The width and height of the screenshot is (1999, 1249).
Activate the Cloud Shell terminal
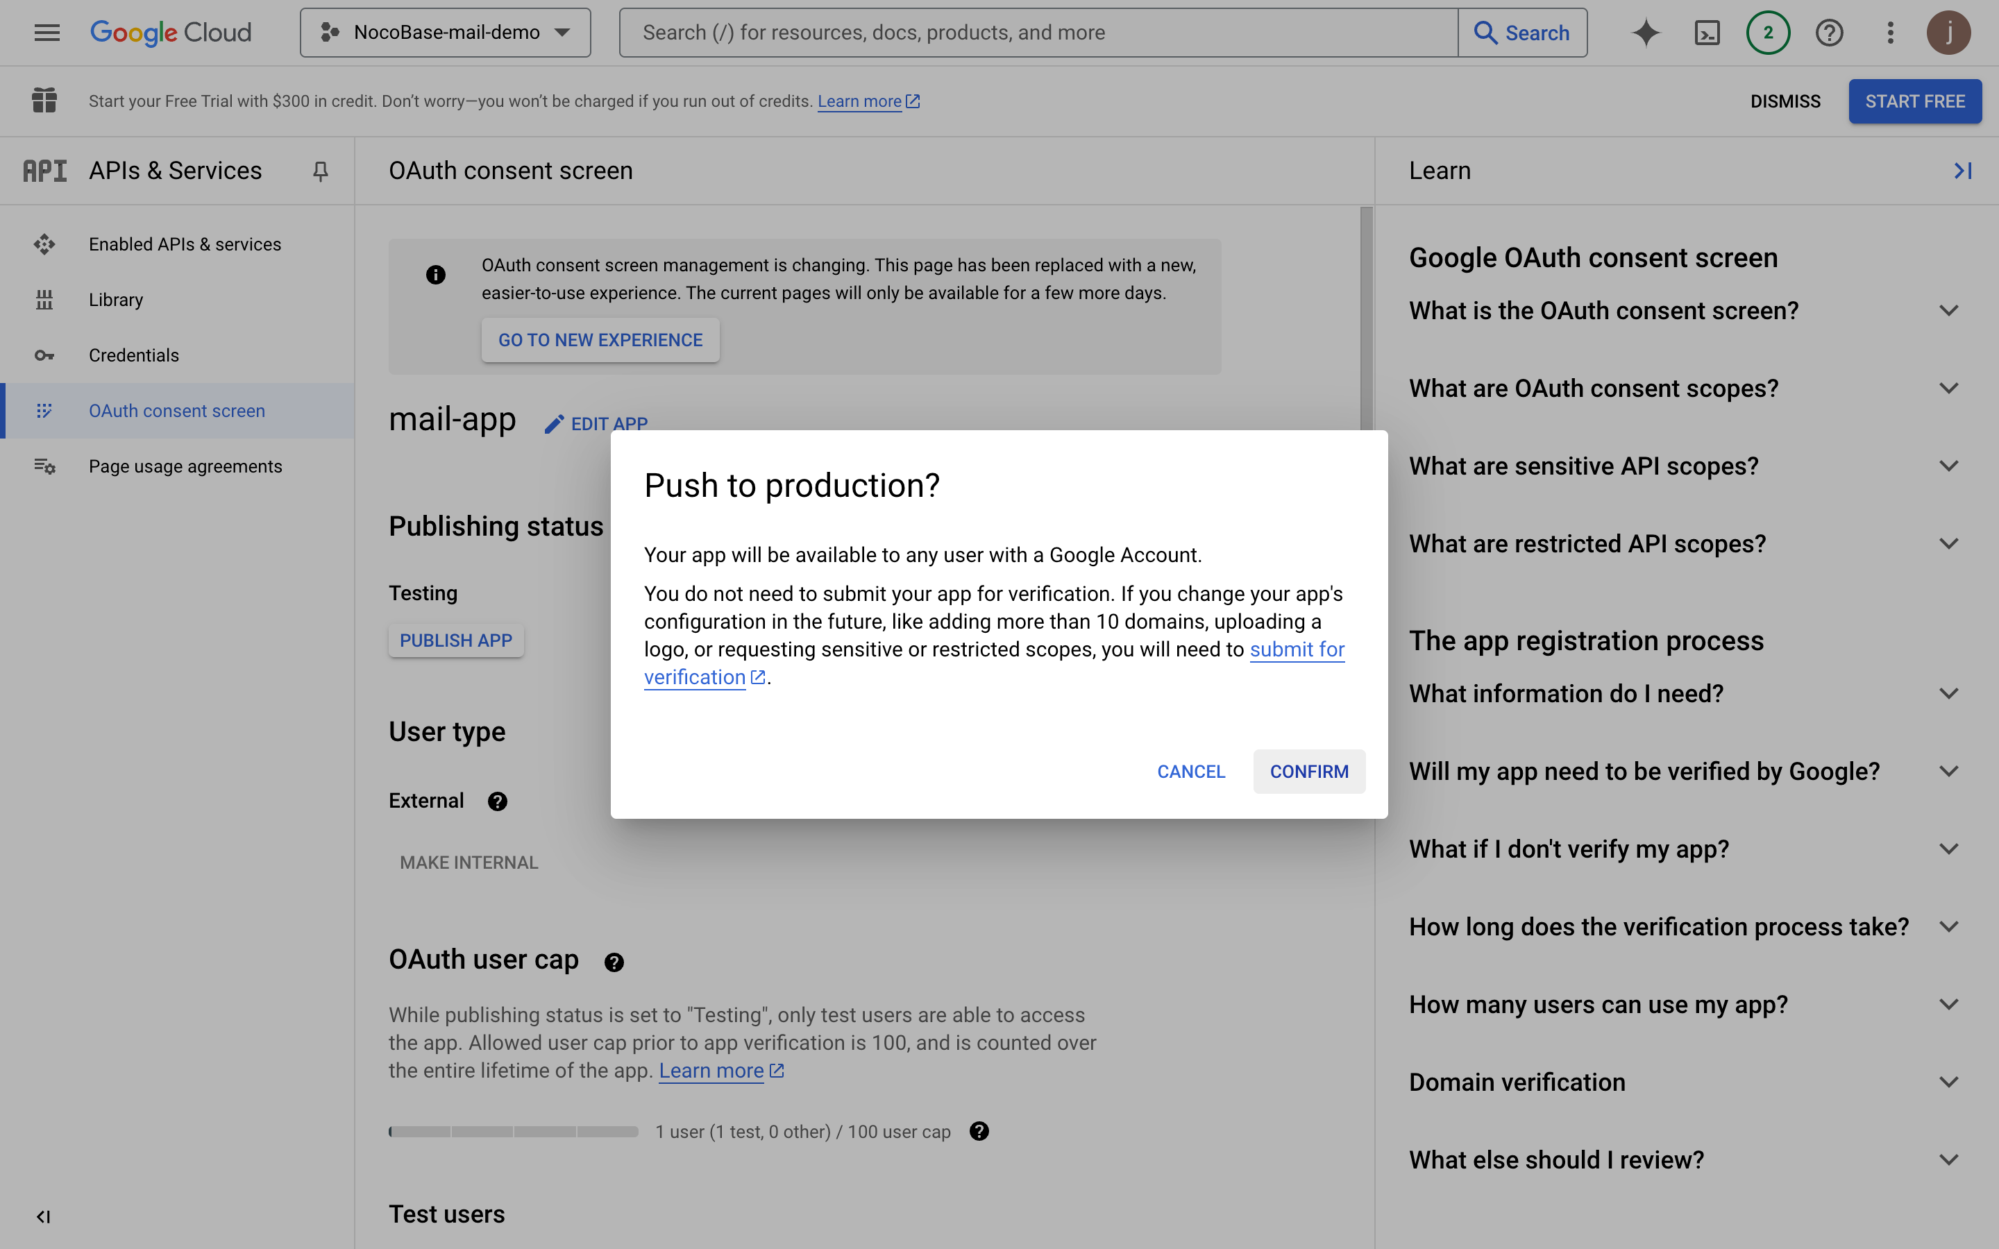(1707, 32)
